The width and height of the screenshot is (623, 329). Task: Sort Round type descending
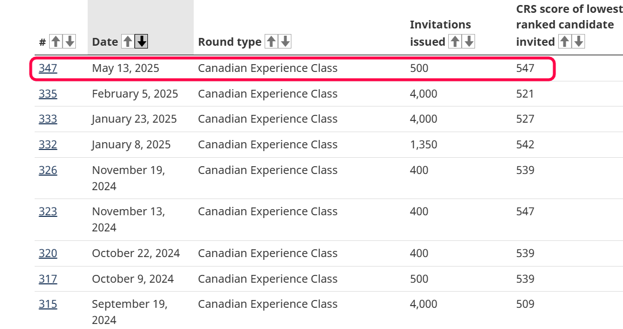(285, 41)
